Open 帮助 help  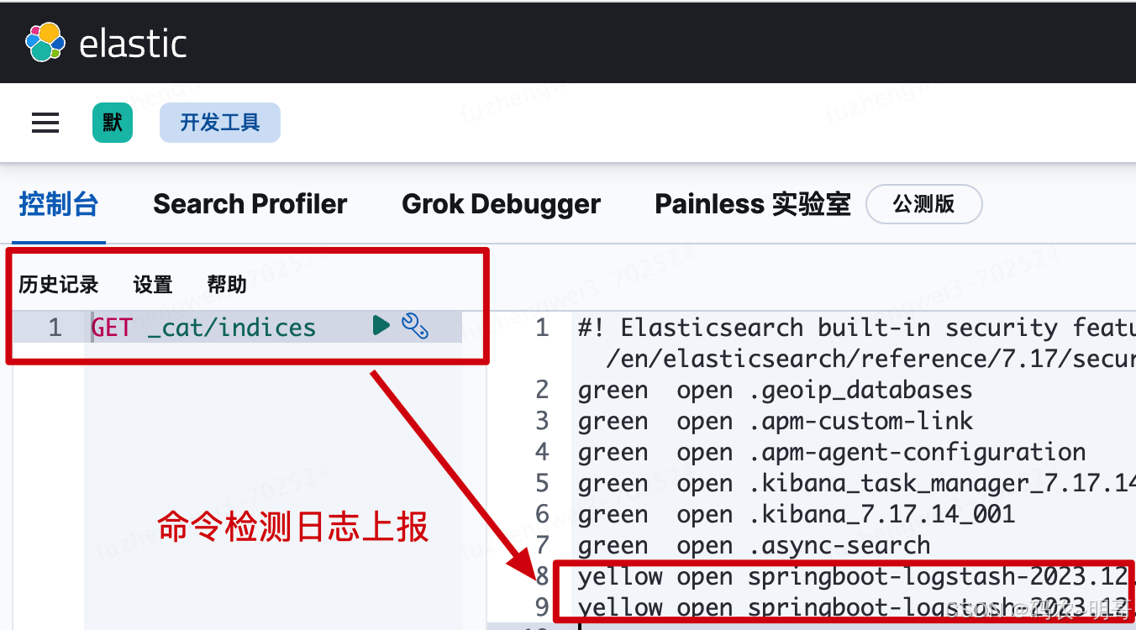tap(227, 285)
